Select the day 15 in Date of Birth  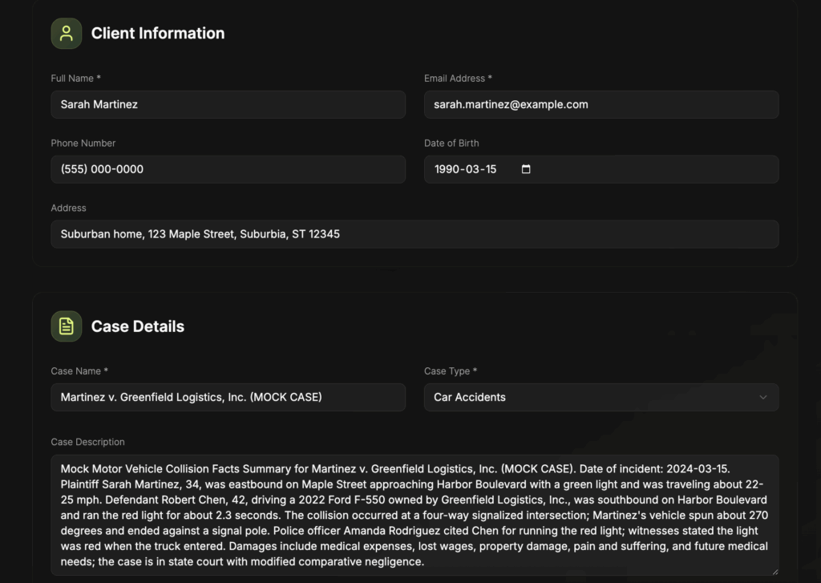(490, 169)
